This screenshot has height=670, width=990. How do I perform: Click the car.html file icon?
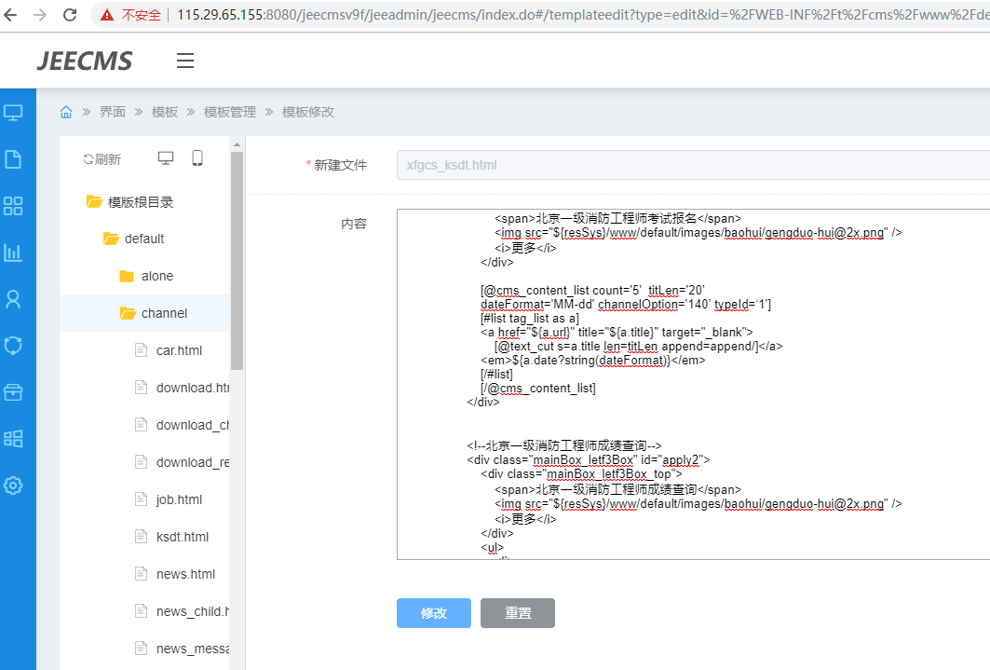(142, 349)
